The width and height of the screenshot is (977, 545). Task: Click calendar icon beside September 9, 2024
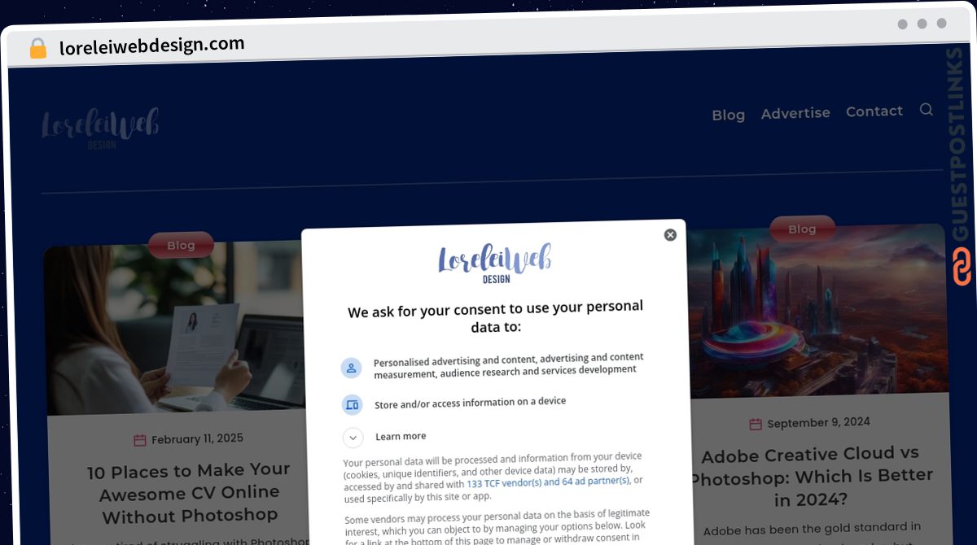(x=756, y=424)
